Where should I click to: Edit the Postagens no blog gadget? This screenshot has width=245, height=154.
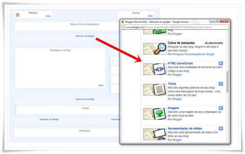click(101, 85)
